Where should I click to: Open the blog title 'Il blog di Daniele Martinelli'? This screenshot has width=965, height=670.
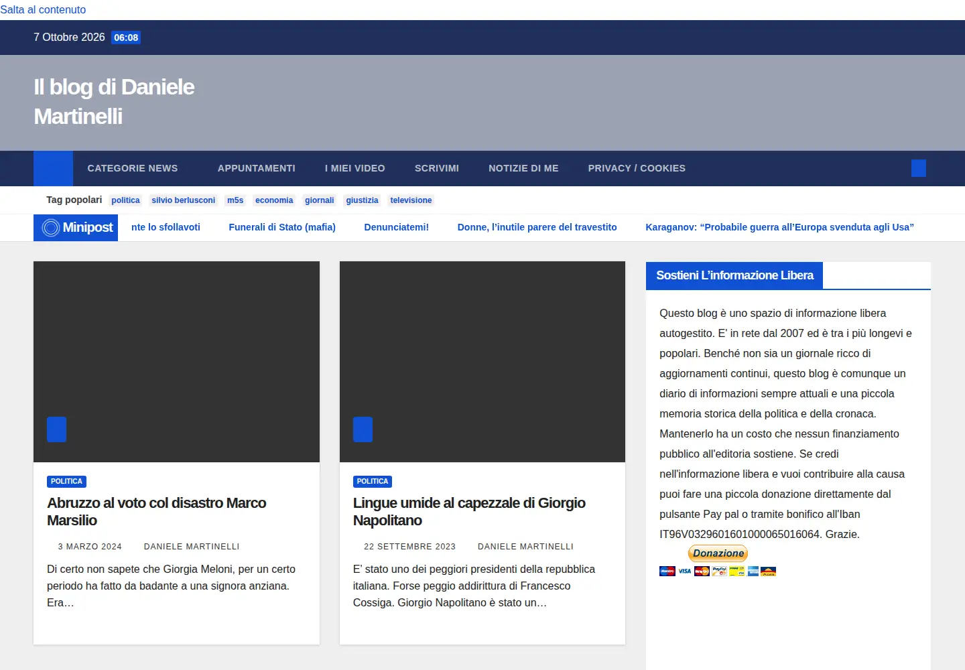[x=114, y=102]
